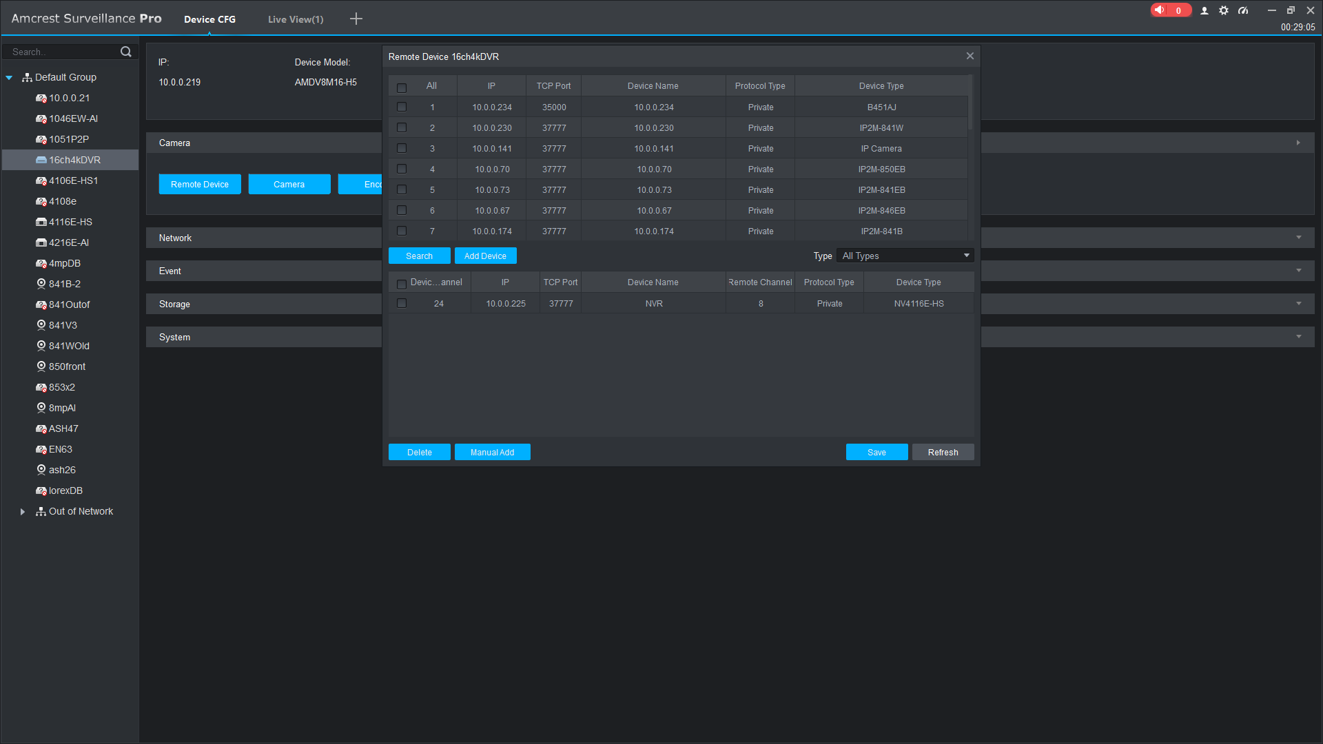
Task: Collapse the Camera section arrow
Action: [1298, 143]
